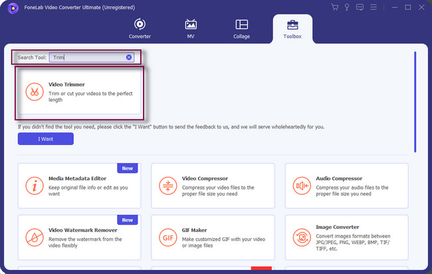Click the register key icon

[347, 7]
